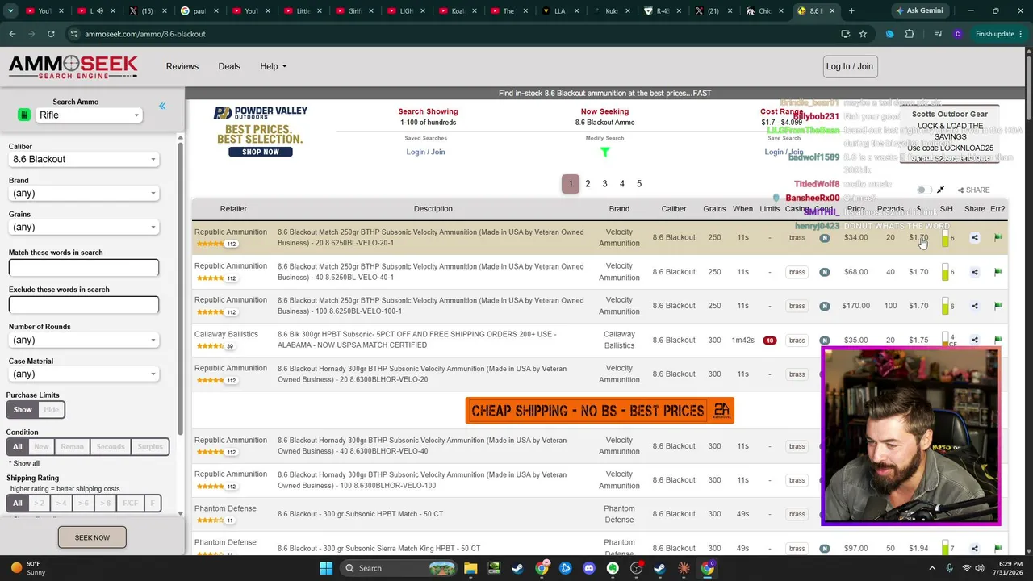Click the Phantom Defense $97.00 share icon
Viewport: 1033px width, 581px height.
(x=975, y=549)
